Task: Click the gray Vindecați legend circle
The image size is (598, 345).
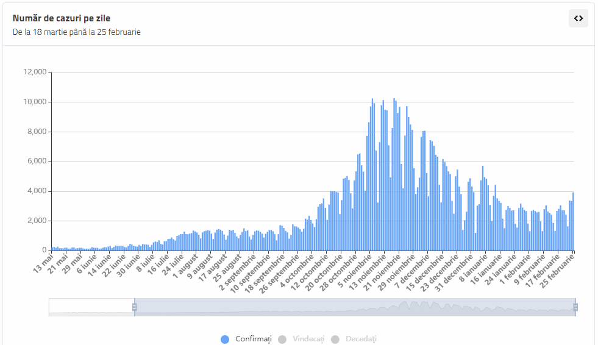Action: [x=282, y=340]
